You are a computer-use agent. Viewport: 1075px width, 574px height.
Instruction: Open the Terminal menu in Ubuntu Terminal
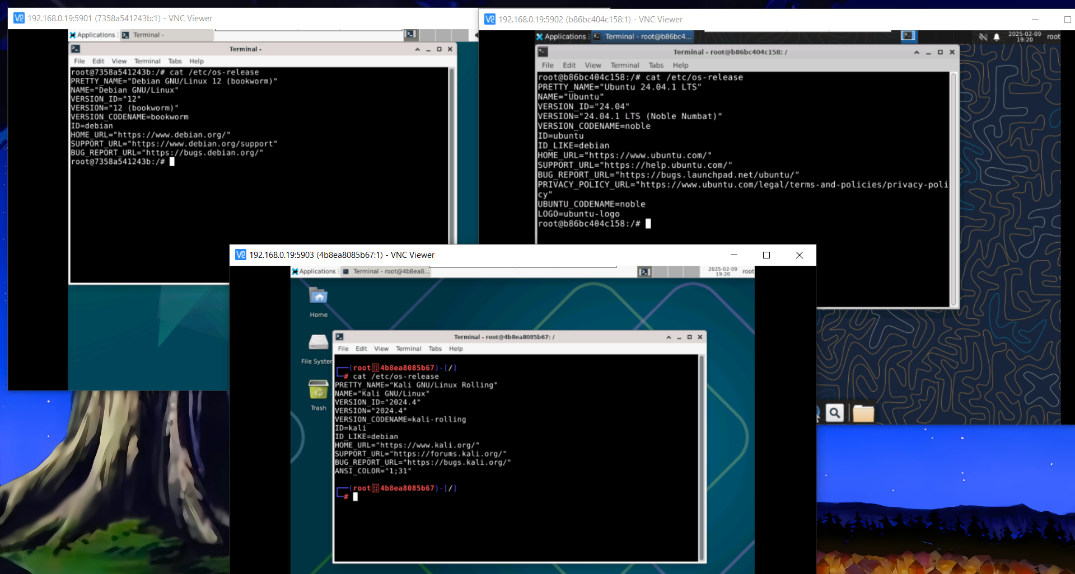coord(625,65)
